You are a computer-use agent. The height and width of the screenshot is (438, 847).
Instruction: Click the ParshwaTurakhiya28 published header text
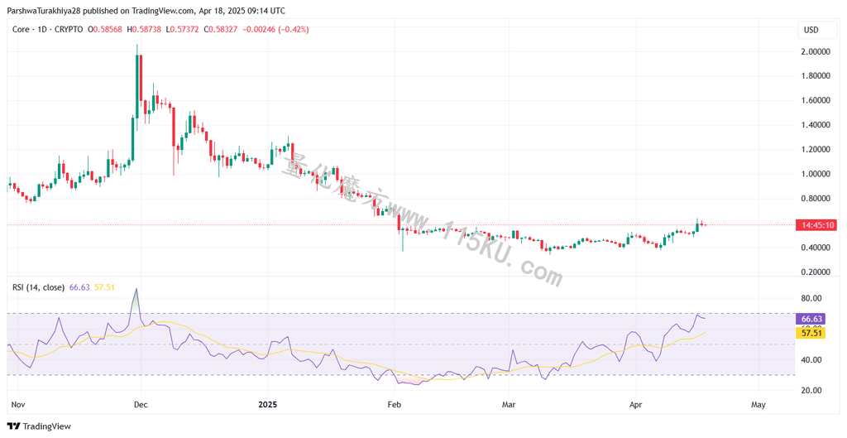[146, 10]
